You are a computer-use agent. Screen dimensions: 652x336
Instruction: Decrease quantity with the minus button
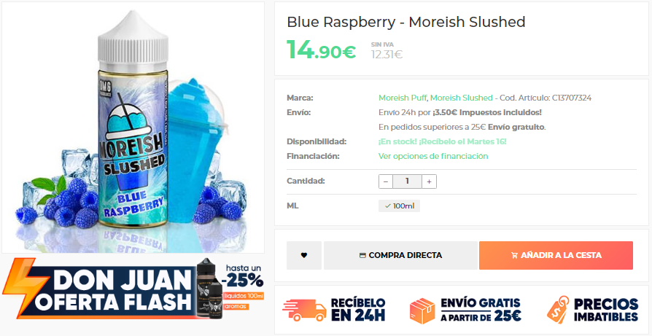click(386, 181)
